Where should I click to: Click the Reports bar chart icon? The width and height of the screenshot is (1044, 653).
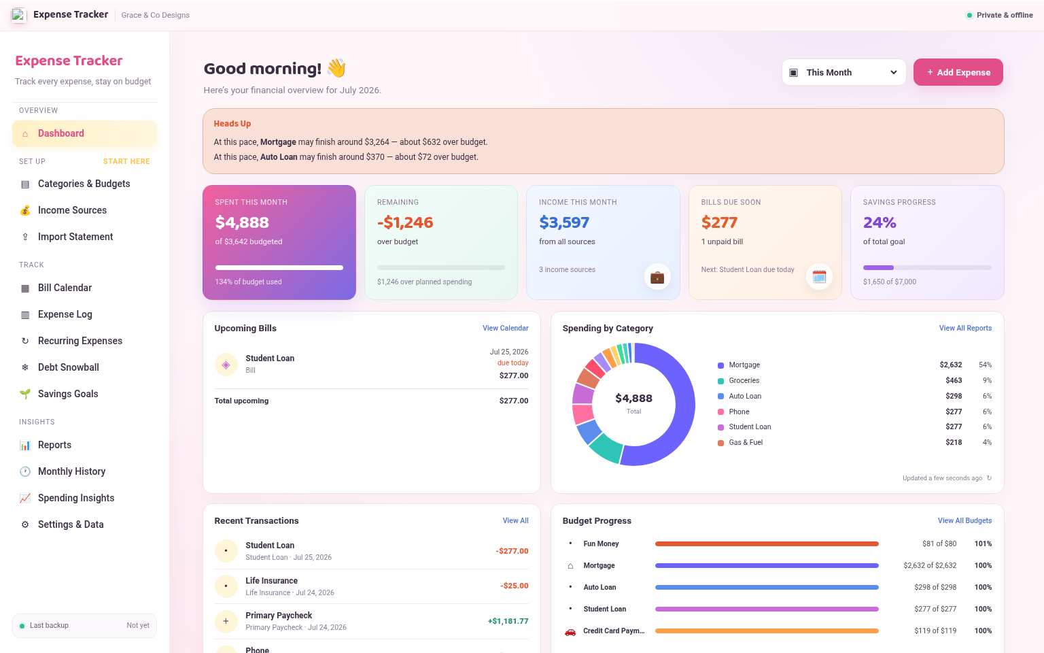point(25,445)
